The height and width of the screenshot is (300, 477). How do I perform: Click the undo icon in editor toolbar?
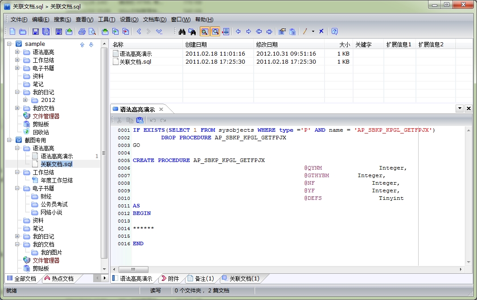pos(153,120)
